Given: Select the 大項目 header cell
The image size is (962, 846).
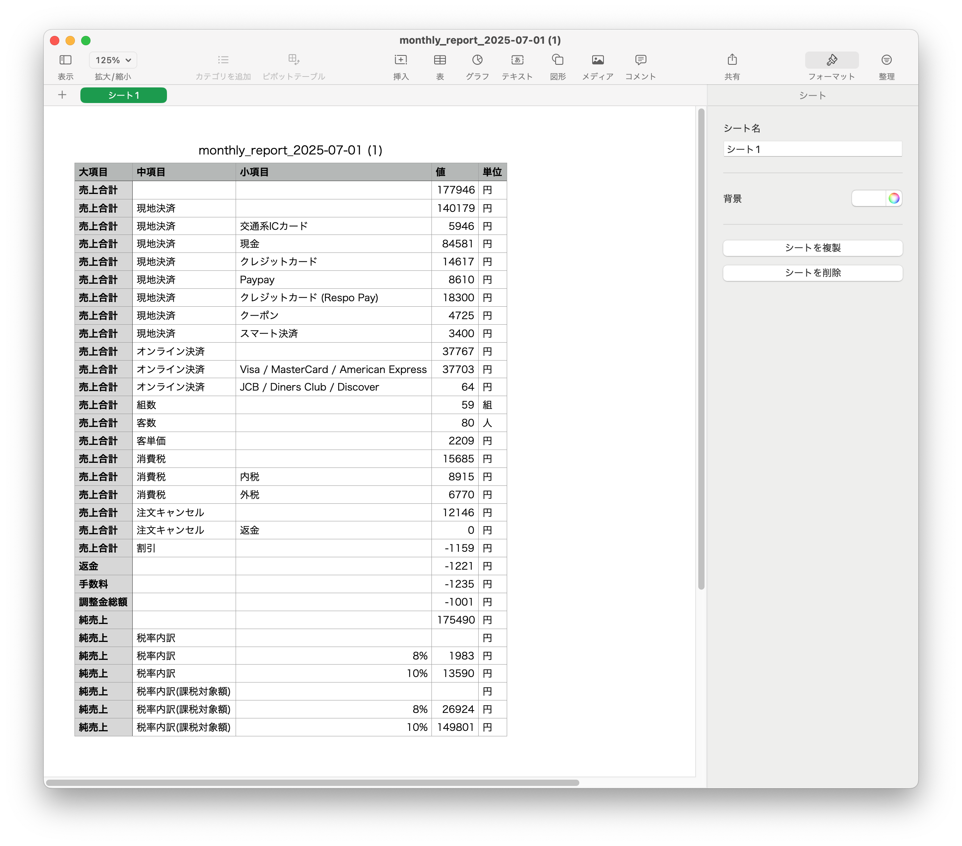Looking at the screenshot, I should tap(103, 172).
